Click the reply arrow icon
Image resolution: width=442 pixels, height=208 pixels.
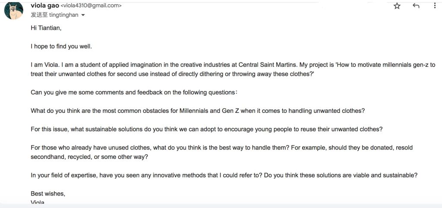[416, 6]
